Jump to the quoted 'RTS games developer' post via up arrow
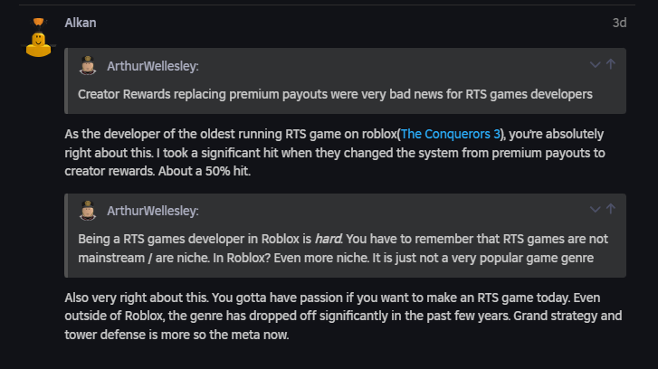The image size is (658, 369). (611, 210)
